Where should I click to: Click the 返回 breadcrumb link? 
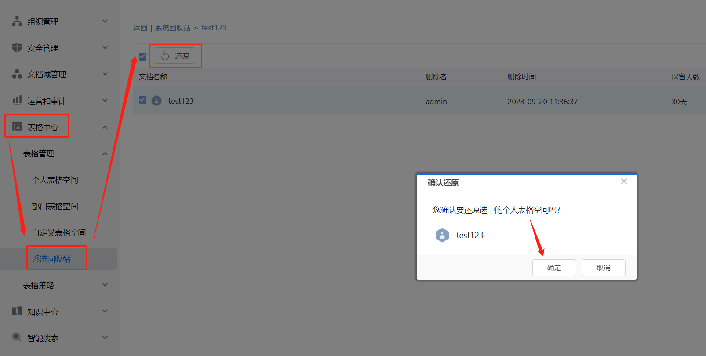click(140, 28)
